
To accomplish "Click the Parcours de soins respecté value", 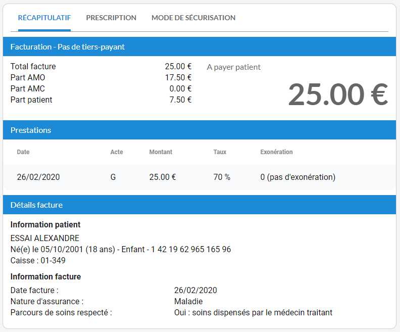I will (253, 312).
